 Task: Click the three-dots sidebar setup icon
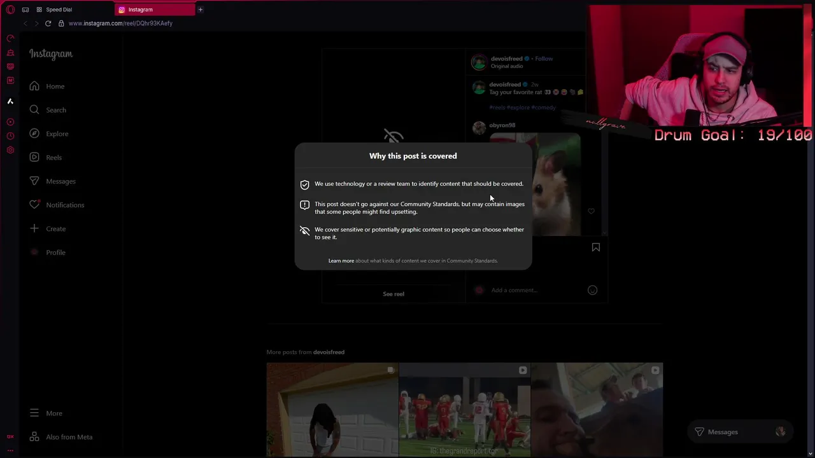pos(10,450)
